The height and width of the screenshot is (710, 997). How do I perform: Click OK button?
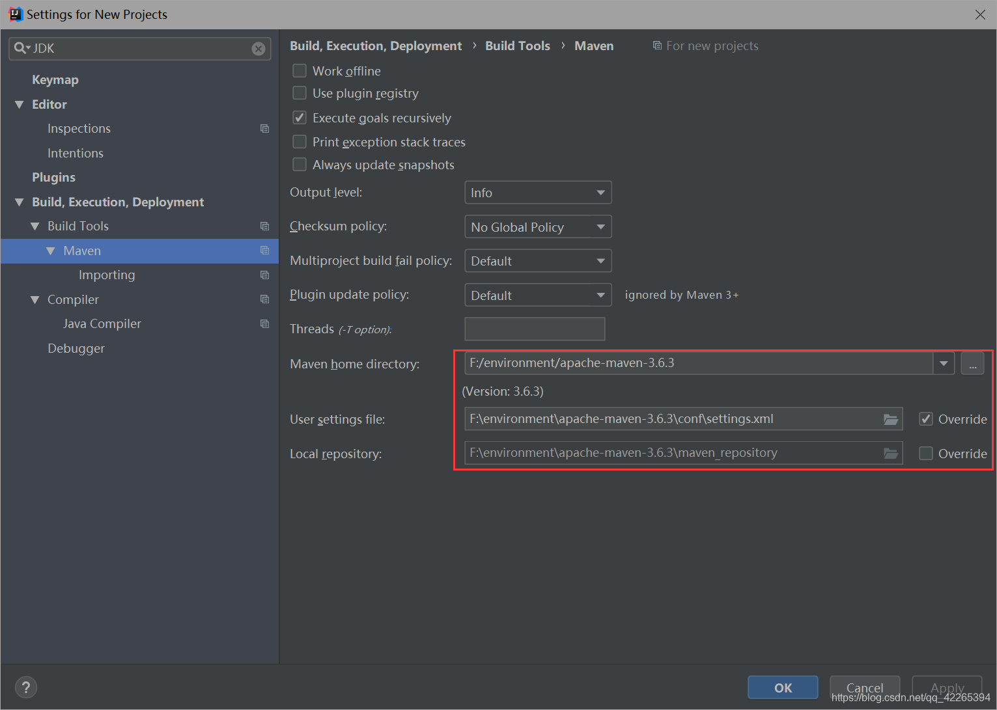pyautogui.click(x=783, y=687)
